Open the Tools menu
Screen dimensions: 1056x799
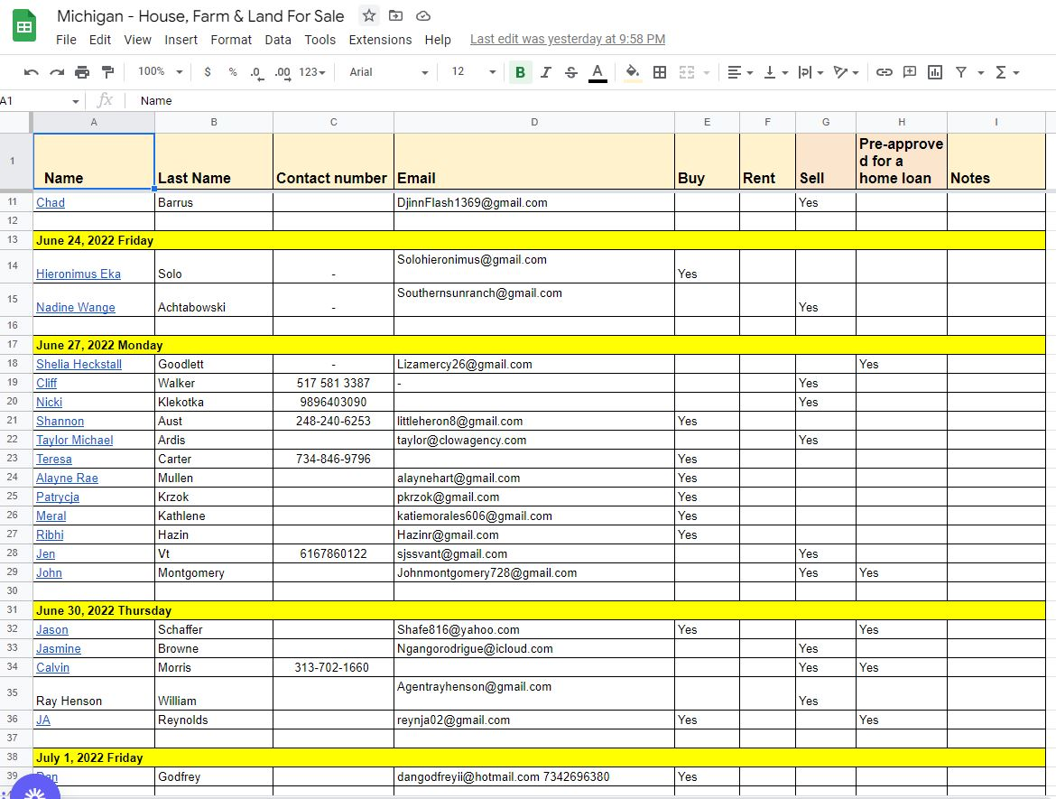pyautogui.click(x=320, y=40)
